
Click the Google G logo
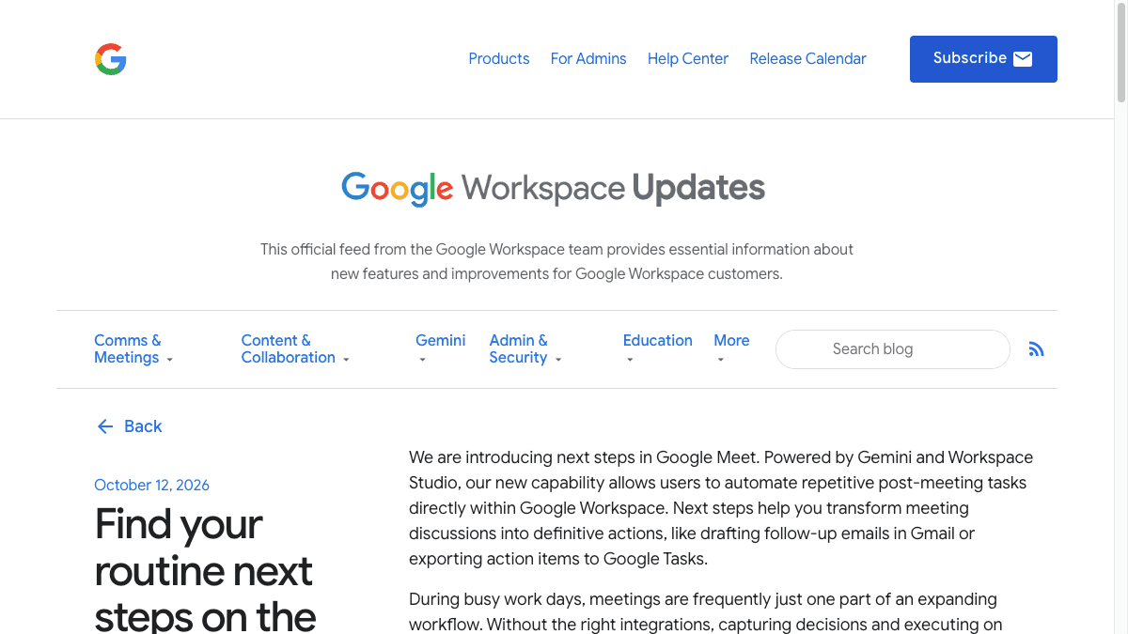[111, 59]
